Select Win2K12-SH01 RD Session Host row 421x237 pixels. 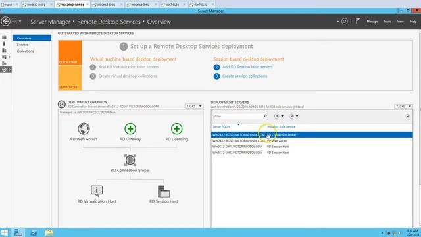click(312, 147)
